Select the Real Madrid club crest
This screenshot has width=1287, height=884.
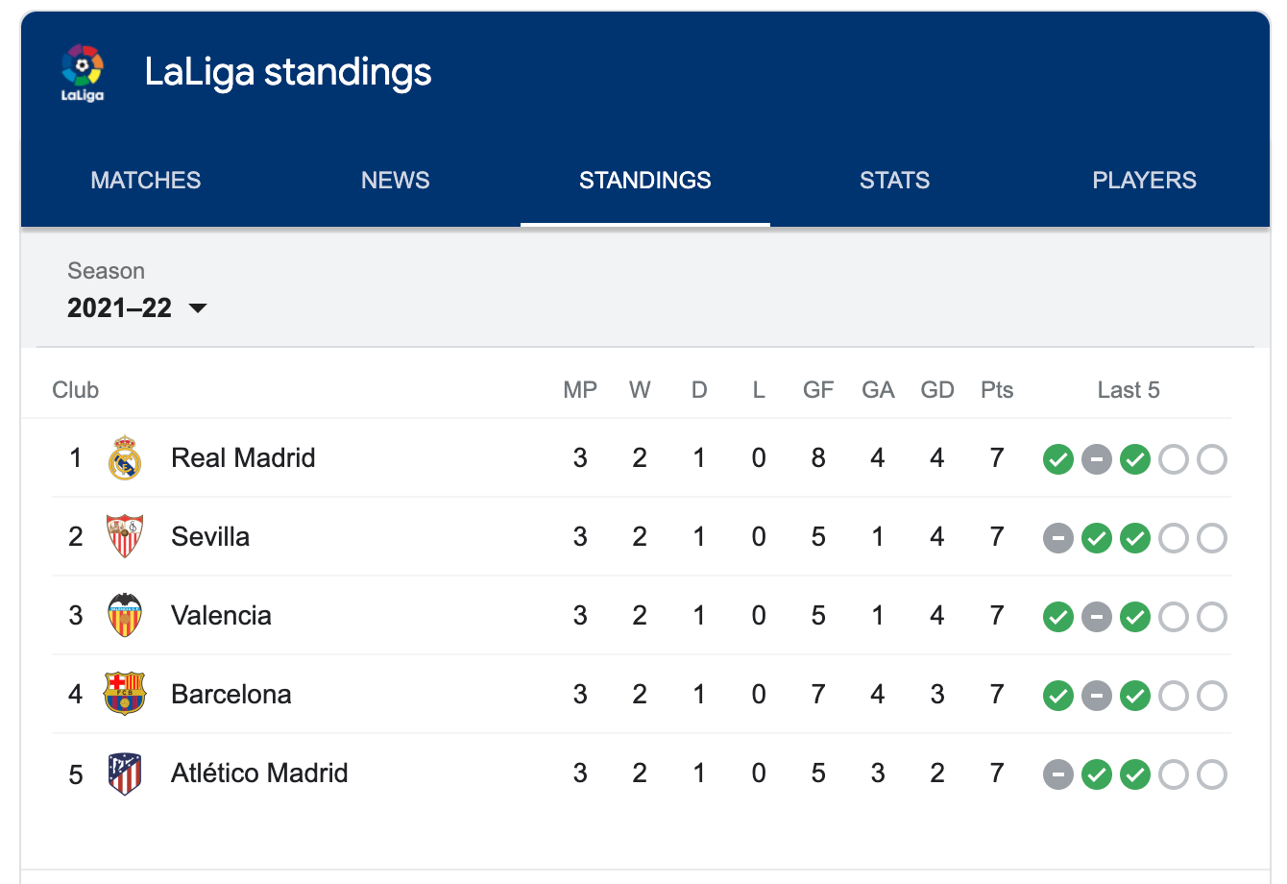point(124,458)
